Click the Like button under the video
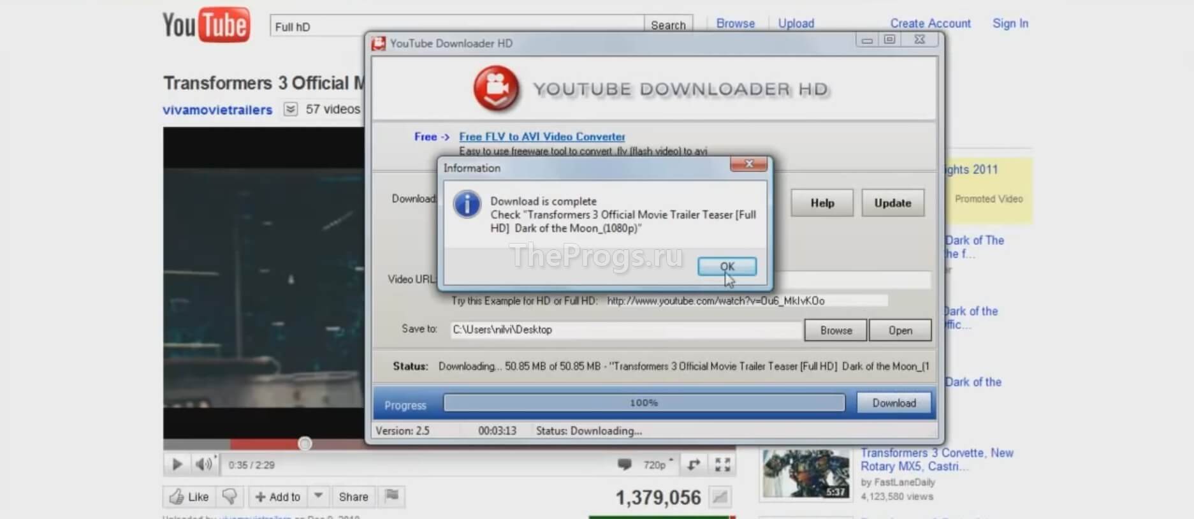The image size is (1194, 519). point(189,497)
